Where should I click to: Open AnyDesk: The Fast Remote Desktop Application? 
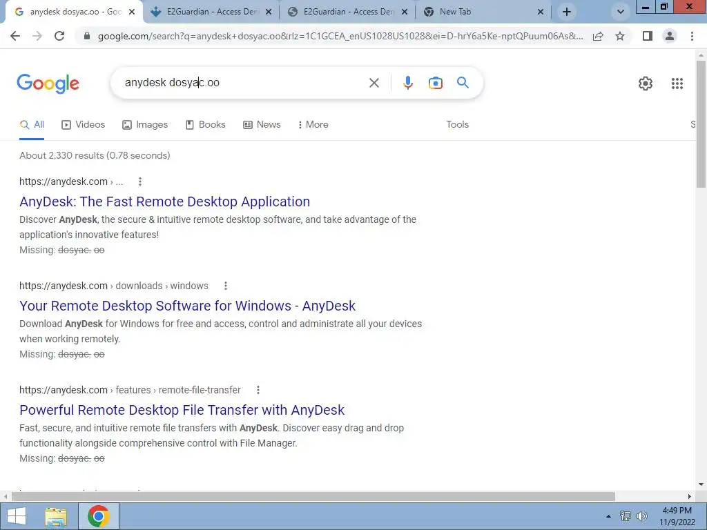[x=164, y=202]
